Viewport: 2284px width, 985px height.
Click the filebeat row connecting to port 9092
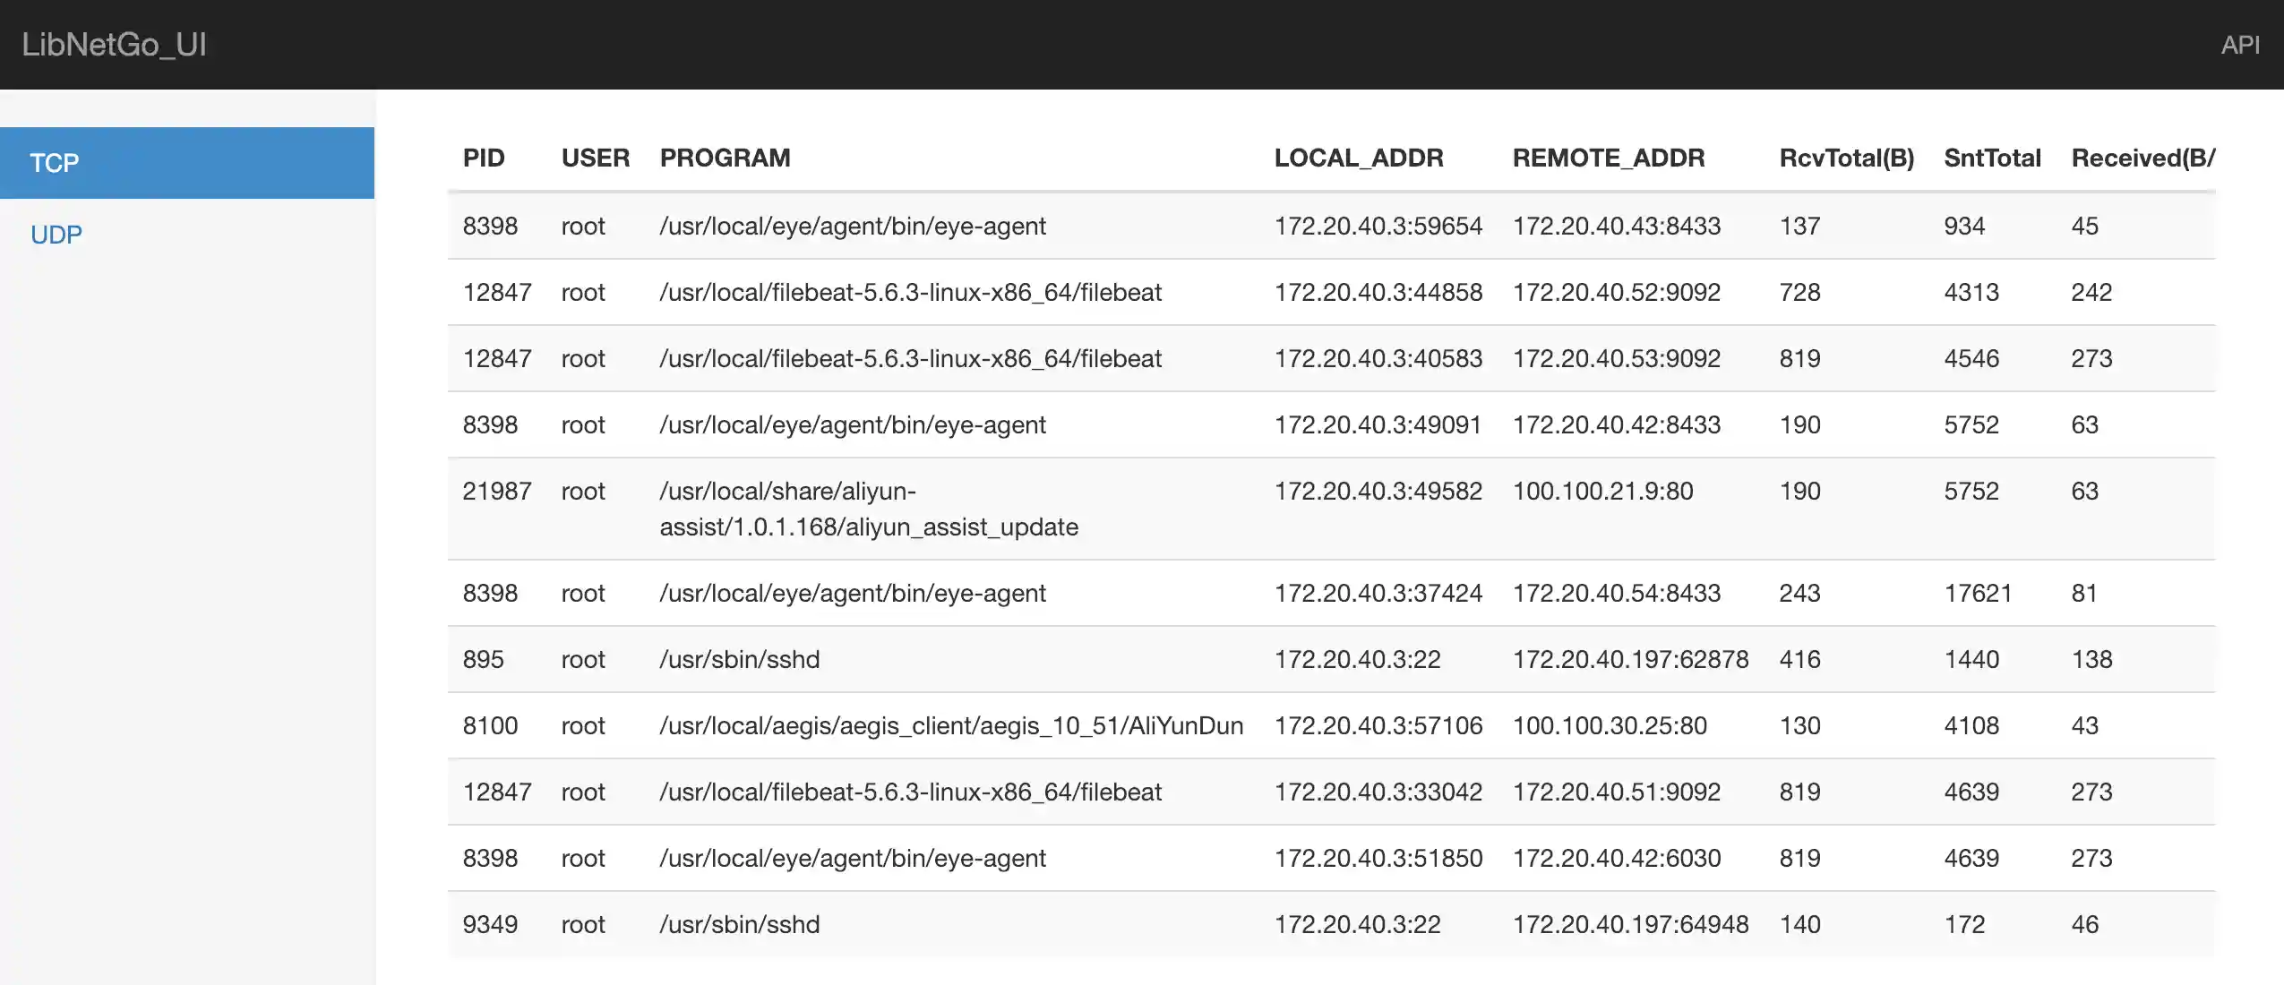click(x=1075, y=358)
